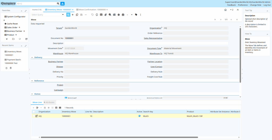Expand all Favorites with double chevron icon
This screenshot has width=272, height=140.
(x=7, y=39)
